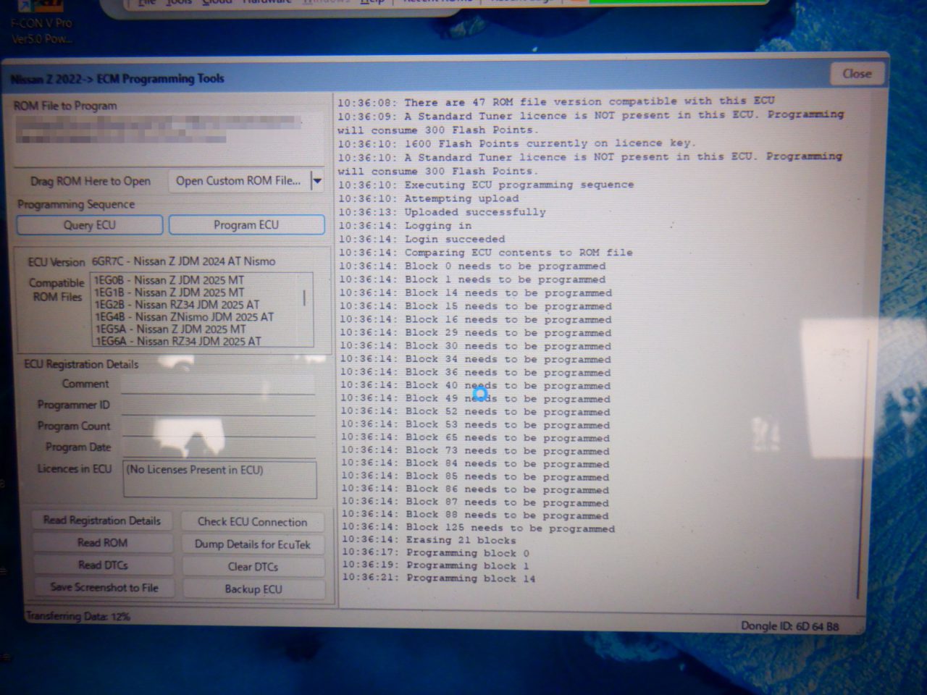Screen dimensions: 927x695
Task: Click Check ECU Connection button
Action: click(252, 522)
